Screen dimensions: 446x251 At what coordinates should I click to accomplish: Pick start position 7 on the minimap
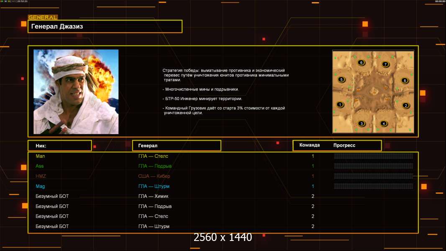click(386, 64)
